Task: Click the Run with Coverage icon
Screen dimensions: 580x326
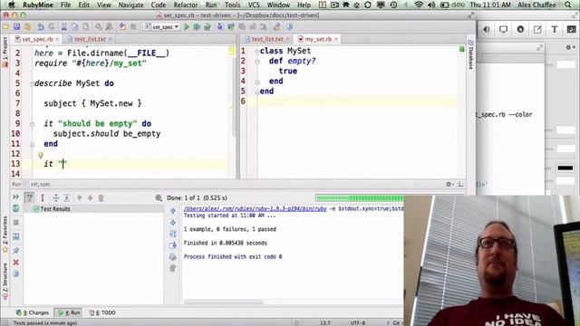Action: pyautogui.click(x=208, y=27)
